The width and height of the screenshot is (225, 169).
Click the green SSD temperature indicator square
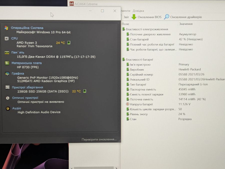click(x=85, y=91)
